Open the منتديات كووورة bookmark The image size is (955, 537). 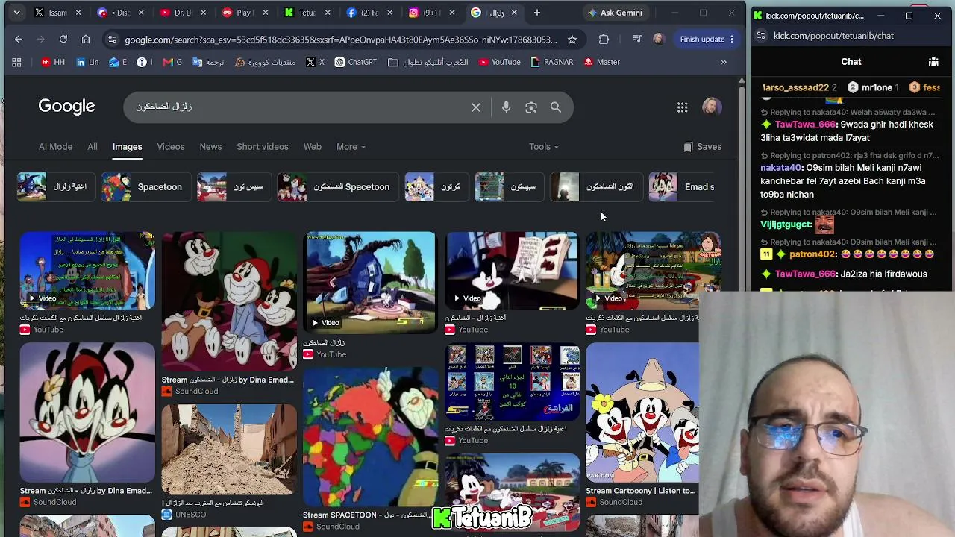266,62
